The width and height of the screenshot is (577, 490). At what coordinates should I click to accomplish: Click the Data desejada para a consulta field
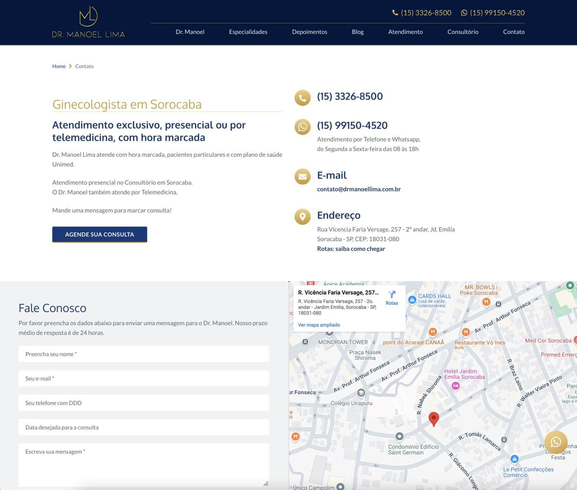pos(144,427)
